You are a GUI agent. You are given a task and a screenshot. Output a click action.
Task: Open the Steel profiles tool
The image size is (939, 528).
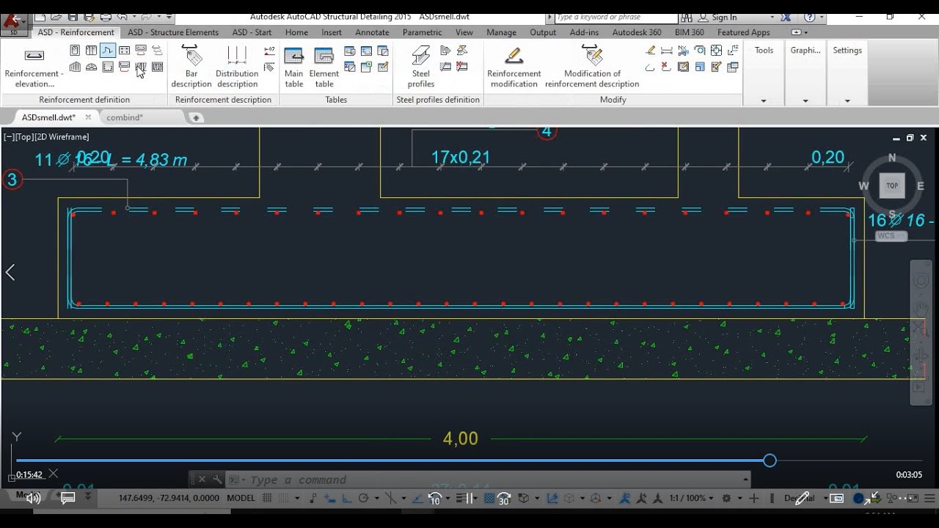[x=421, y=67]
